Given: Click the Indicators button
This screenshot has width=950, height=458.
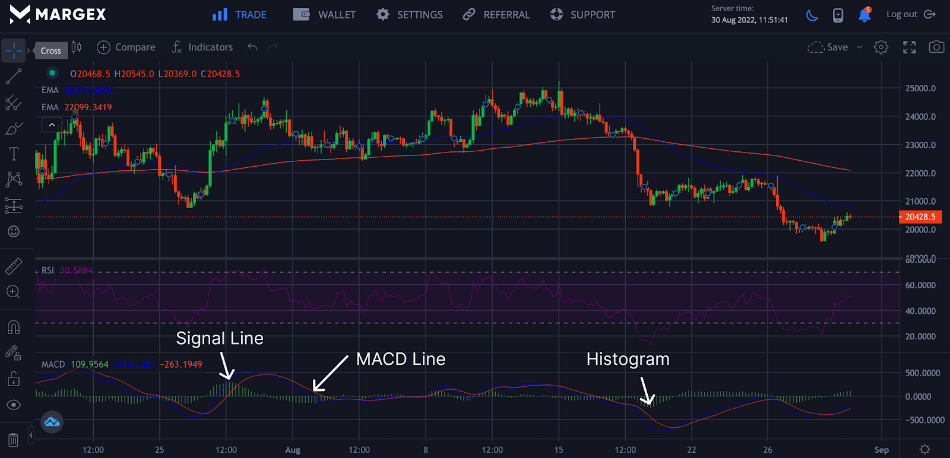Looking at the screenshot, I should point(202,47).
